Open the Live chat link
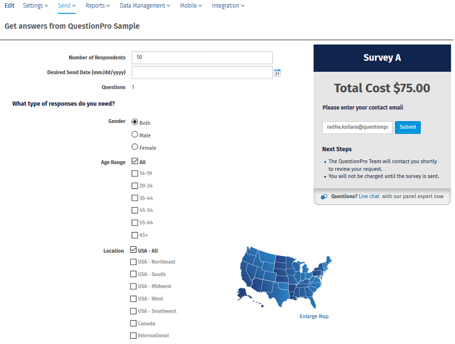 [x=369, y=196]
